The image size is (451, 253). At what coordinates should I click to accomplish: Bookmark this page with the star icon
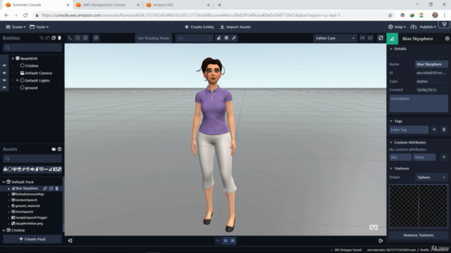(390, 15)
